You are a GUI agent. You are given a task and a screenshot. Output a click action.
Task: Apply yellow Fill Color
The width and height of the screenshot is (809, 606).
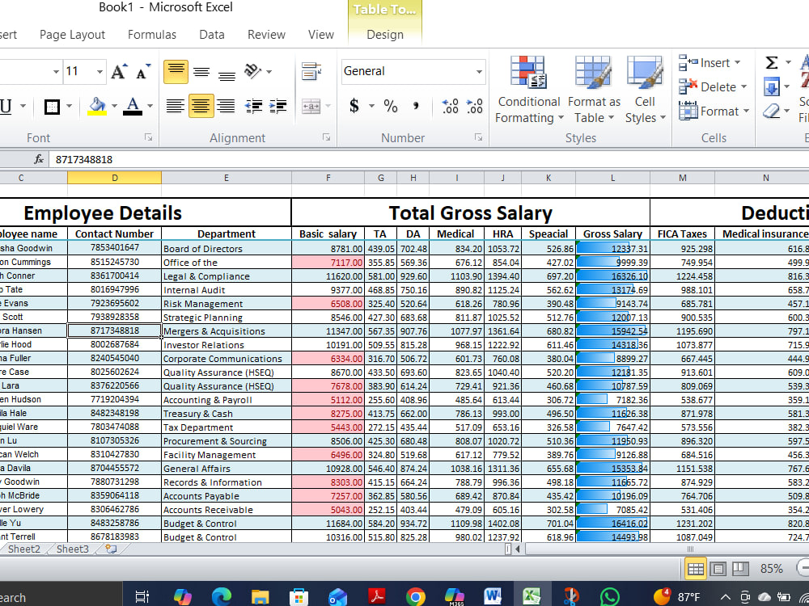pyautogui.click(x=96, y=106)
